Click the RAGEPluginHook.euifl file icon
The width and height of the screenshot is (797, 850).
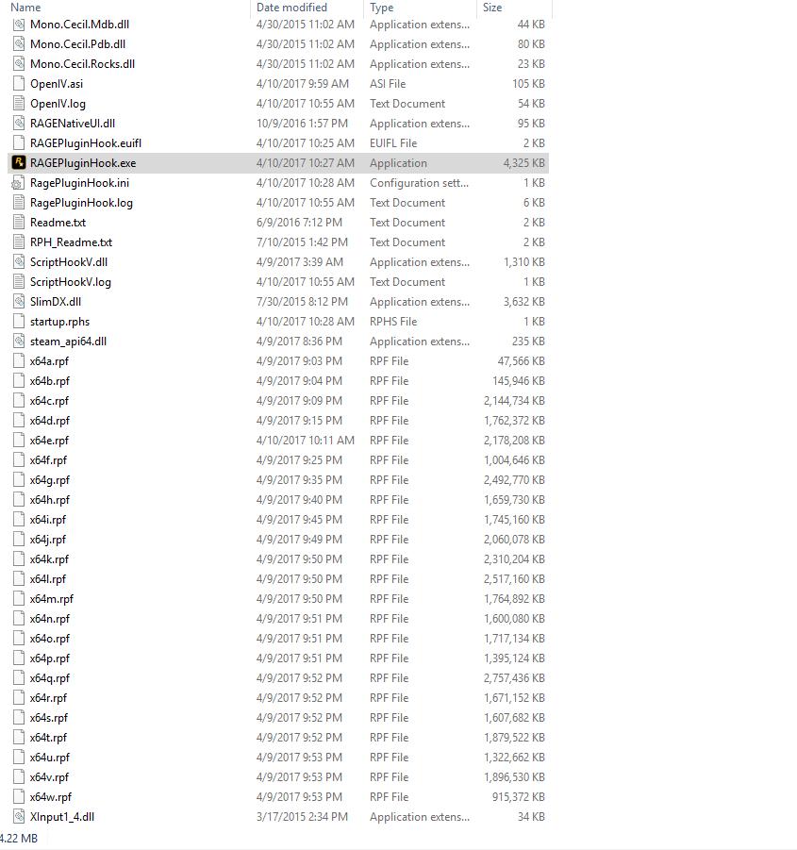[x=19, y=143]
